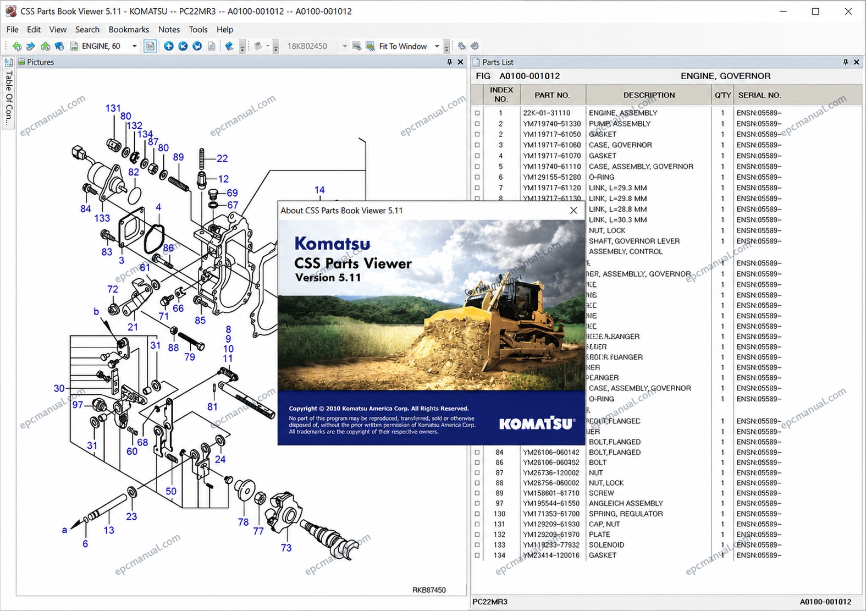This screenshot has width=866, height=611.
Task: Click the grey tag icon in toolbar
Action: click(x=258, y=46)
